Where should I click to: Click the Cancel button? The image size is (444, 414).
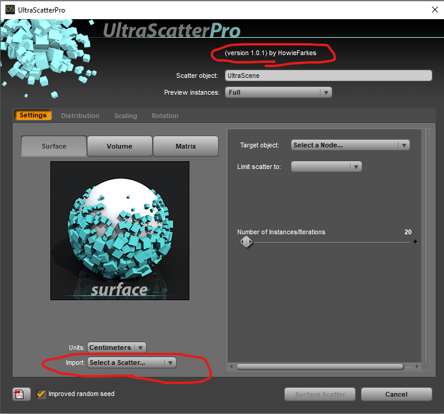click(397, 394)
